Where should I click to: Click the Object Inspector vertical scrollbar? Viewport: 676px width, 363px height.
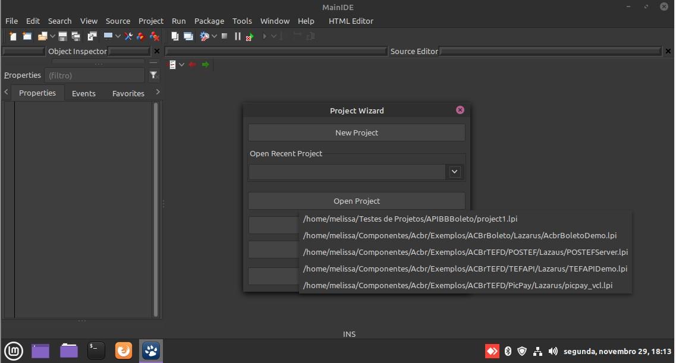click(156, 209)
